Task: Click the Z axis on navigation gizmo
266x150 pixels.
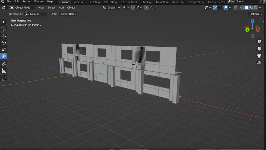Action: 252,21
